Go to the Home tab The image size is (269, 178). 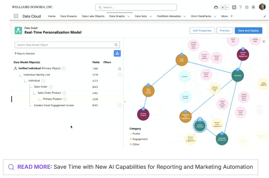(52, 16)
